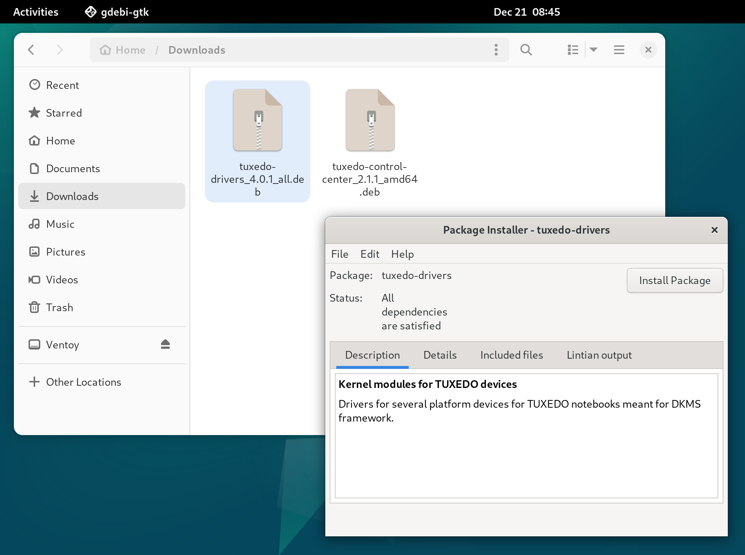
Task: Open Starred in the sidebar
Action: coord(102,113)
